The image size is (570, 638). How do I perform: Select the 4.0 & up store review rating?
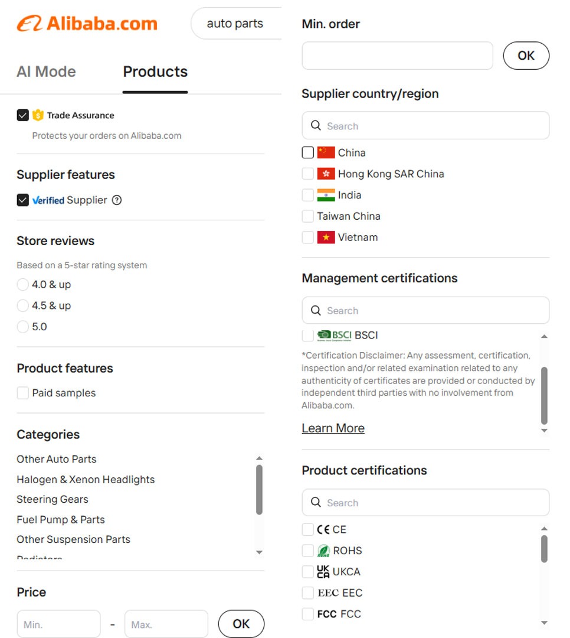click(23, 284)
